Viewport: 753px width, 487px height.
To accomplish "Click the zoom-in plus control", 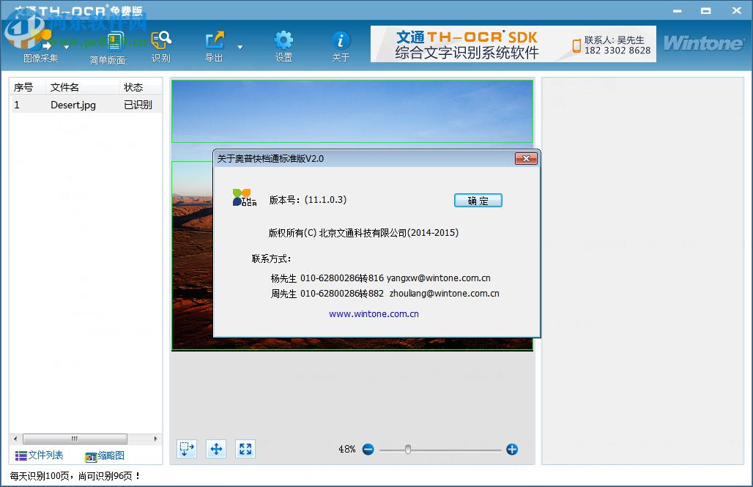I will tap(511, 449).
